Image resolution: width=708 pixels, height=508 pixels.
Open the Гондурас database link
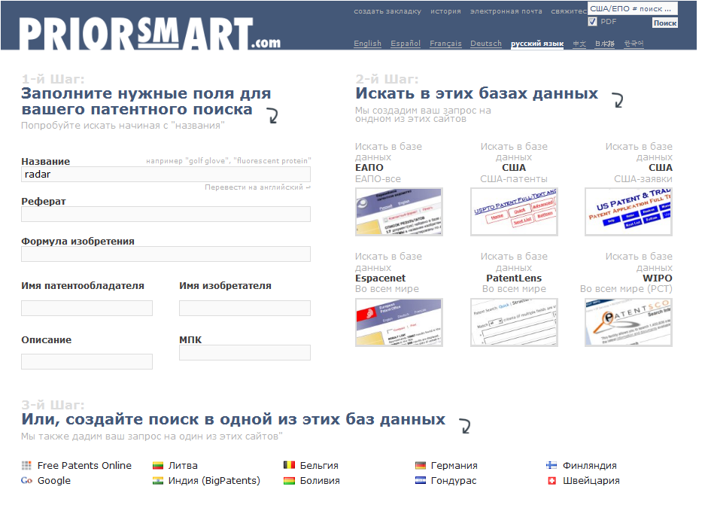[x=454, y=480]
